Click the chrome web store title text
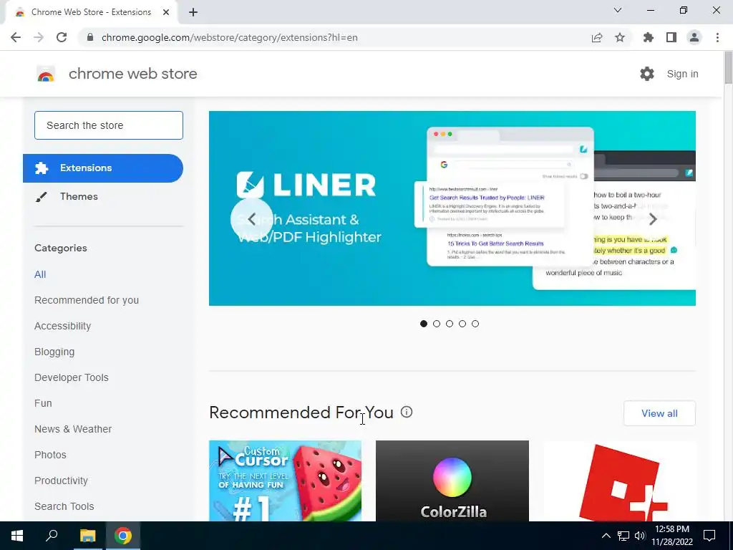 132,74
